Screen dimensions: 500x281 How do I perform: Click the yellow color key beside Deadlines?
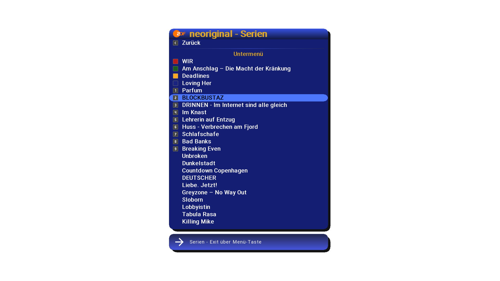176,76
